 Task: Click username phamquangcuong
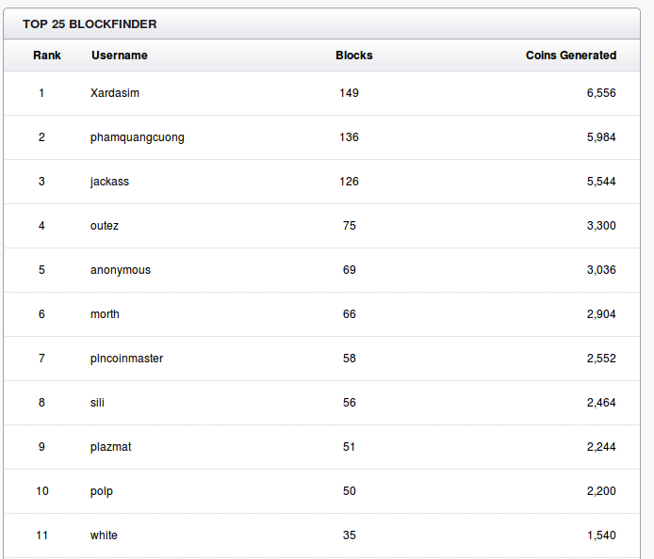pos(138,137)
